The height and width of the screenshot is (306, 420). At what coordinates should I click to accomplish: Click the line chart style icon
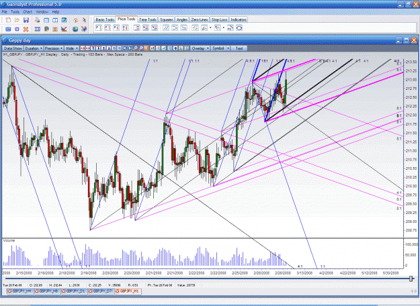[x=163, y=48]
